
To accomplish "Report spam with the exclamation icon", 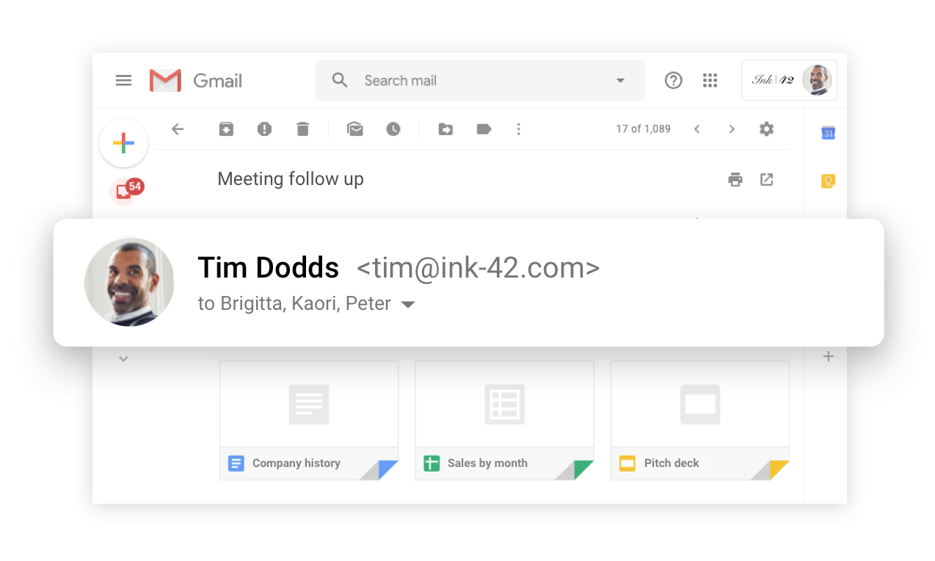I will pyautogui.click(x=264, y=129).
